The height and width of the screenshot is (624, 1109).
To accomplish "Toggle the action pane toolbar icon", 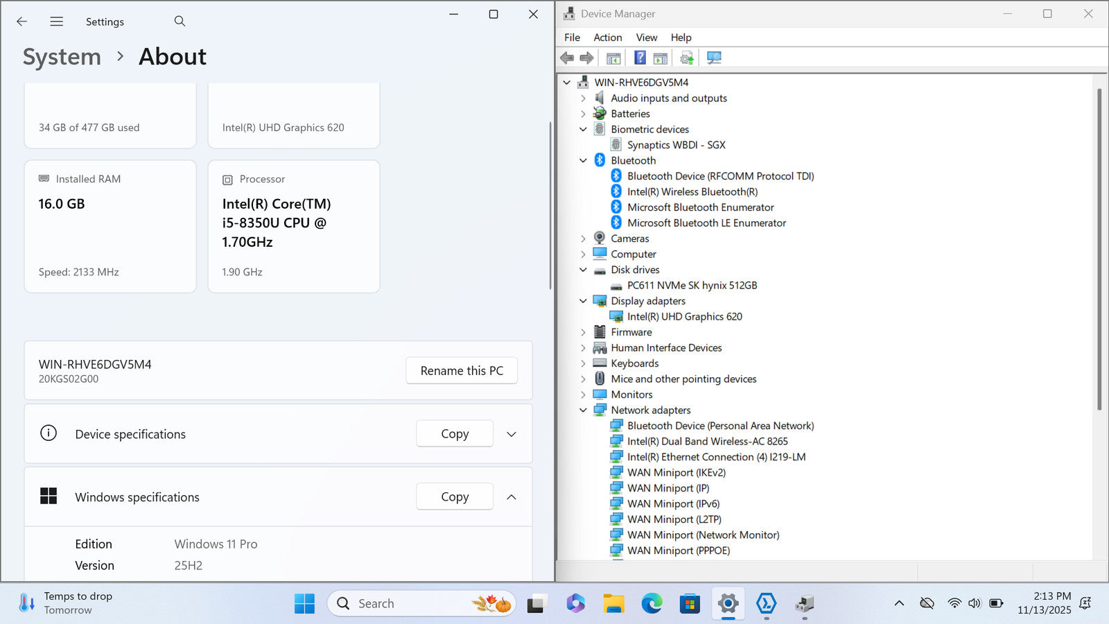I will coord(661,58).
